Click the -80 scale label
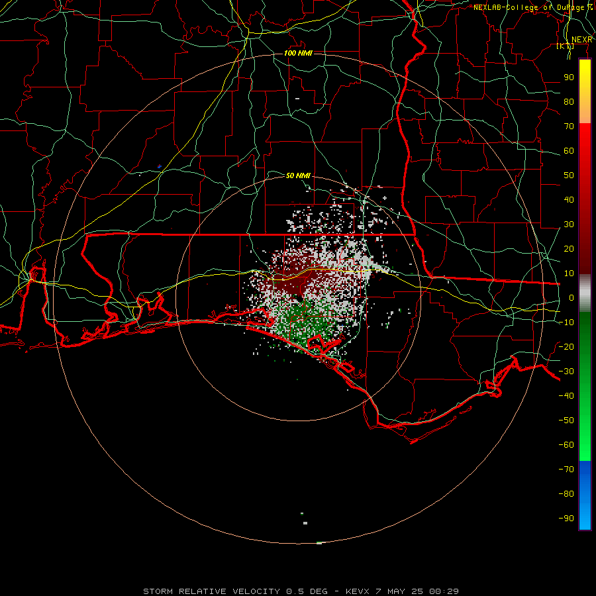 click(566, 494)
